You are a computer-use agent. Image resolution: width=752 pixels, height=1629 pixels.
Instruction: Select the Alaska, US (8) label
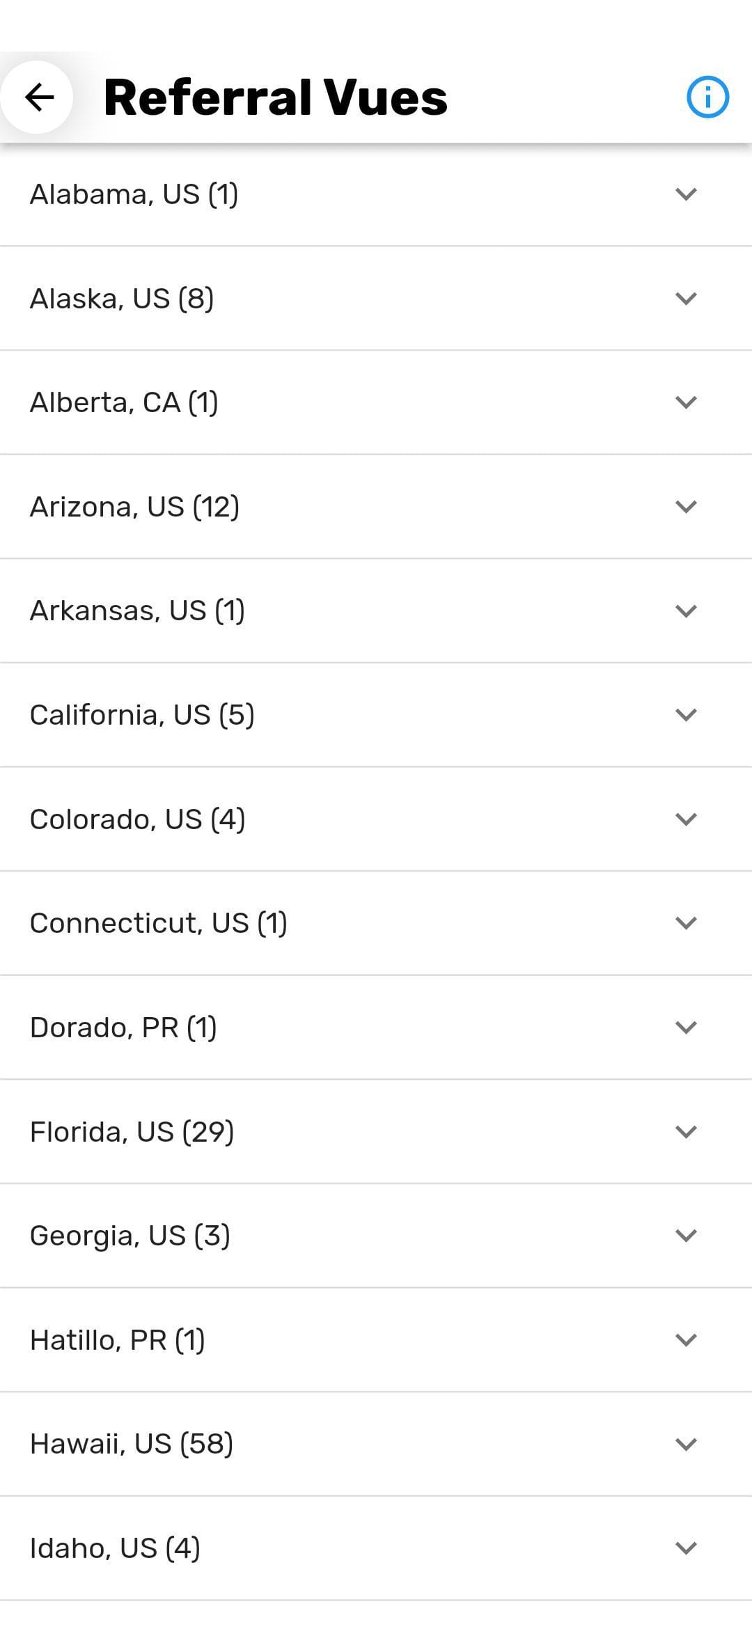122,299
